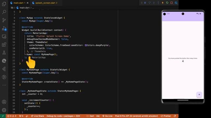The width and height of the screenshot is (211, 118).
Task: Change the Dart language mode
Action: (x=92, y=116)
